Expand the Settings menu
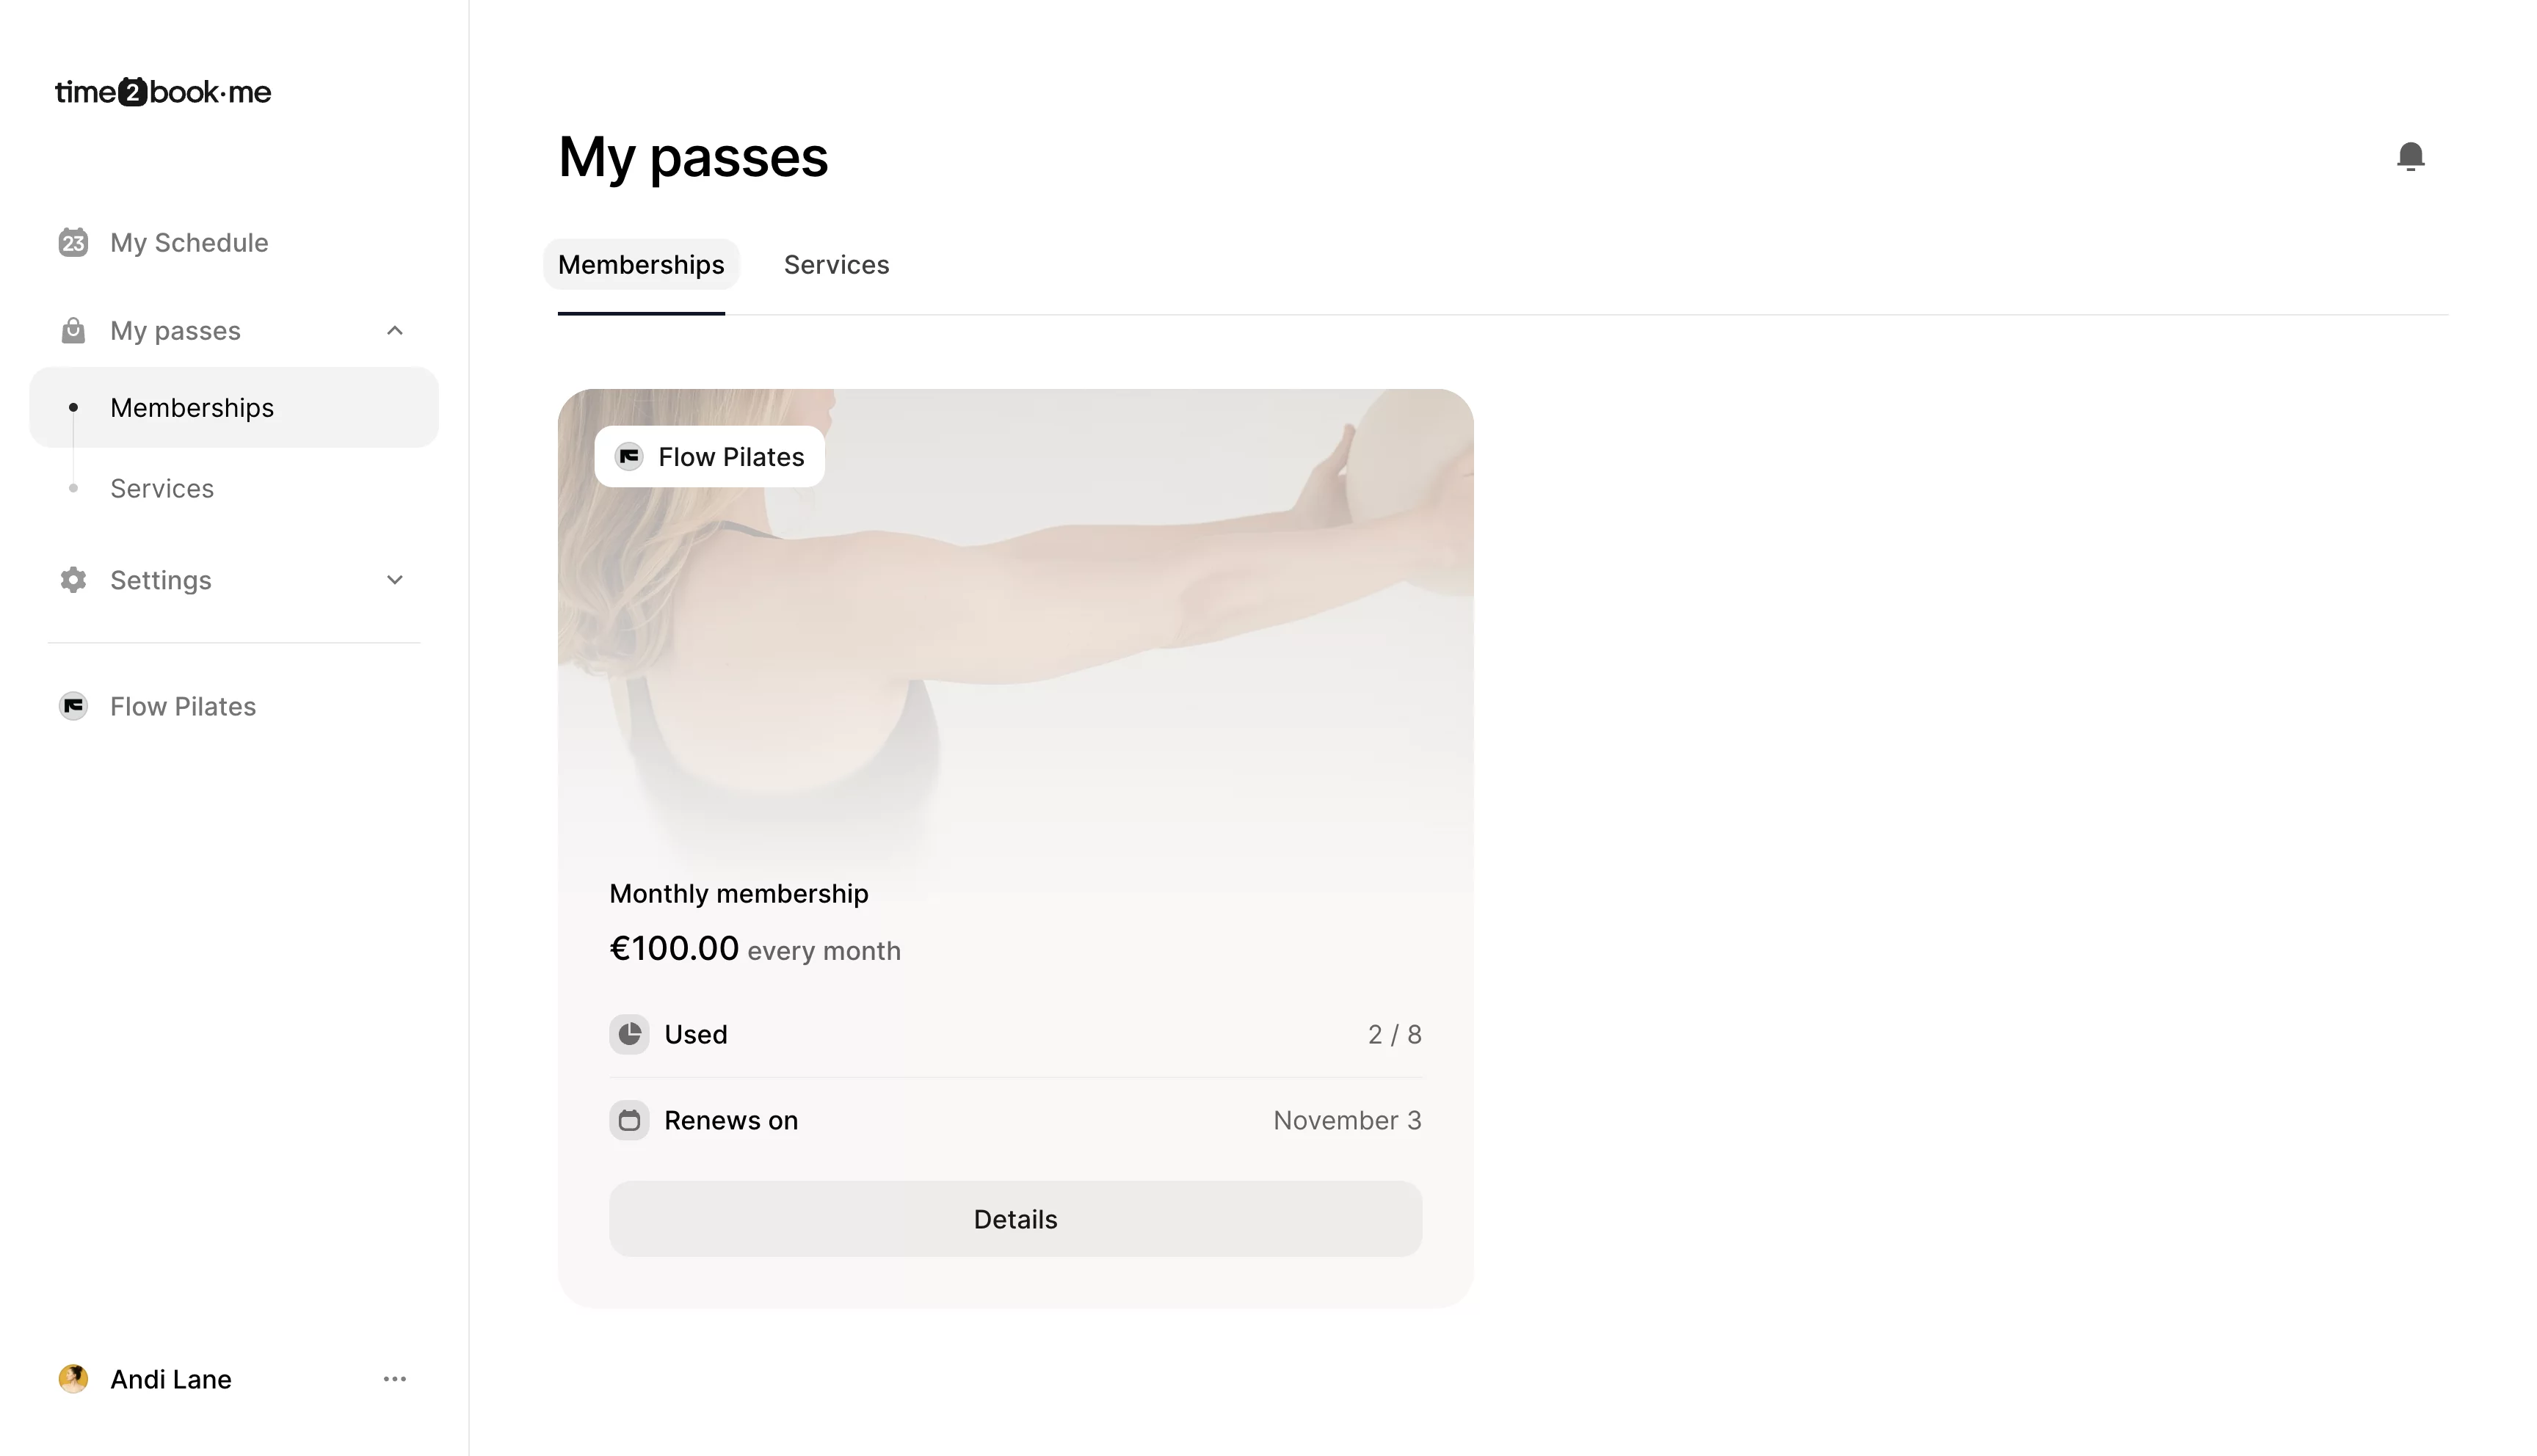The height and width of the screenshot is (1456, 2537). pyautogui.click(x=395, y=580)
